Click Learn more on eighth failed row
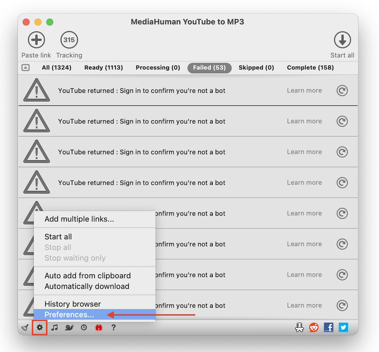 click(304, 305)
